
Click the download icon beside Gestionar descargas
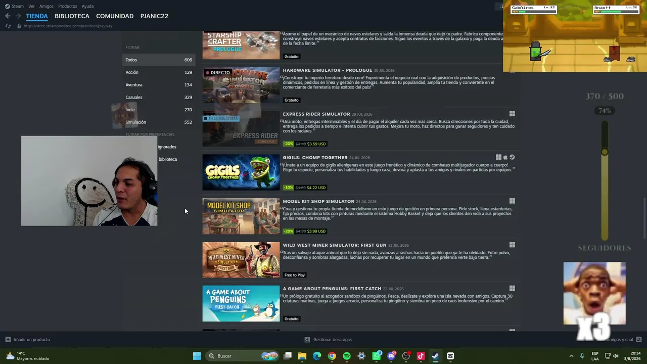[307, 340]
